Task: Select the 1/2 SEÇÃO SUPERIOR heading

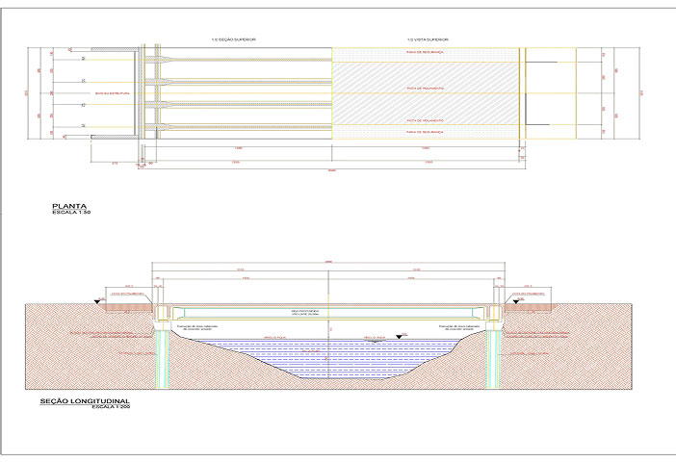Action: point(234,39)
